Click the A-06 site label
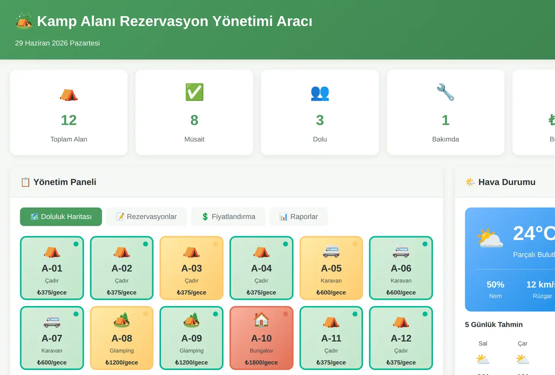 [401, 268]
